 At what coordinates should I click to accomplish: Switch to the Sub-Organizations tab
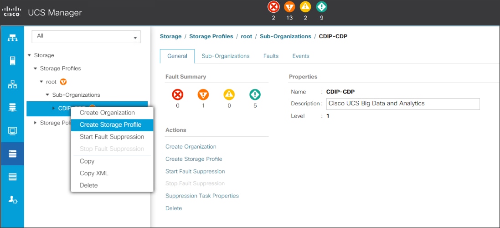[x=226, y=56]
